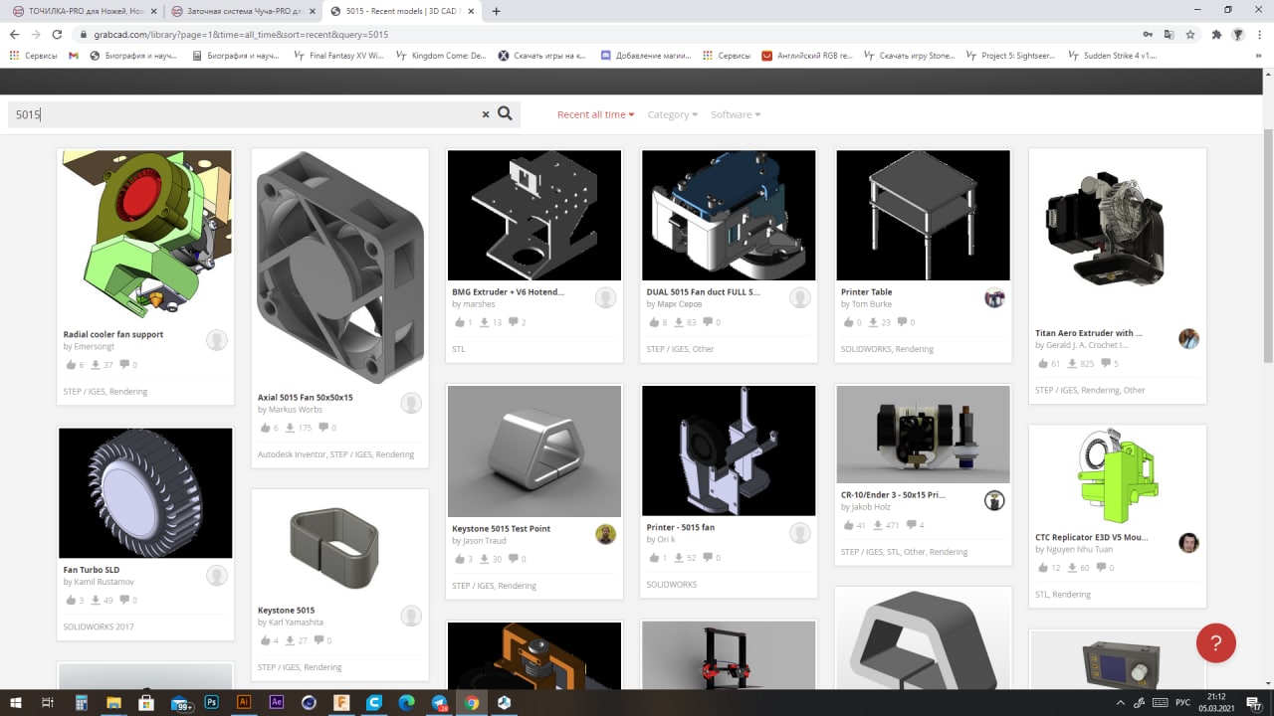Switch to the ТОЧИЛКА-PRO browser tab
This screenshot has height=716, width=1274.
click(x=78, y=11)
